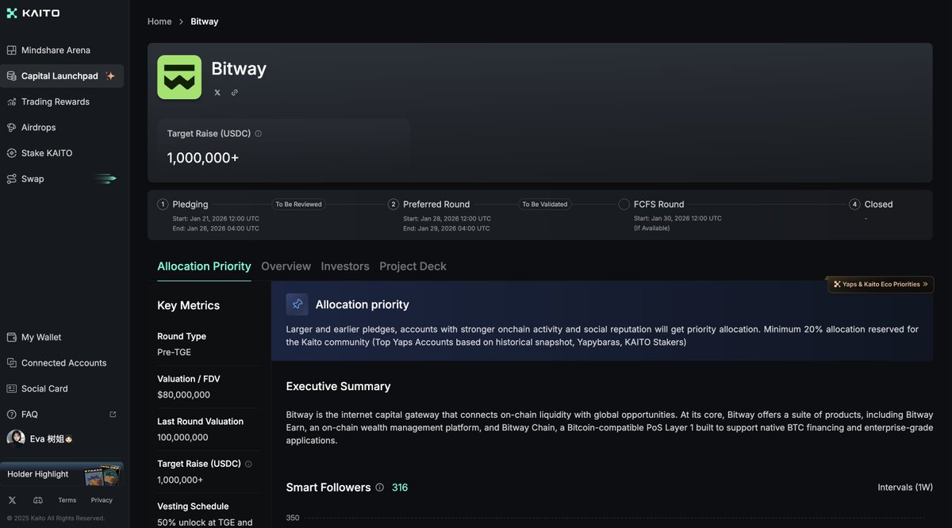The height and width of the screenshot is (528, 952).
Task: Click the Closed step number 4
Action: 854,205
